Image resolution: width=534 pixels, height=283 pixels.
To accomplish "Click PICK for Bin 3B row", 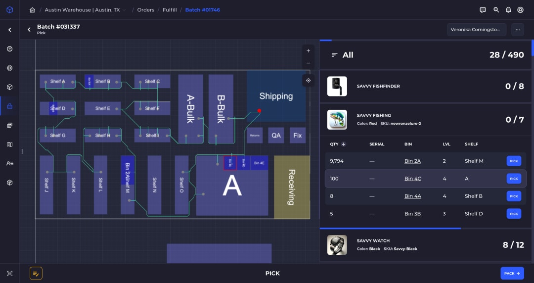I will coord(514,214).
